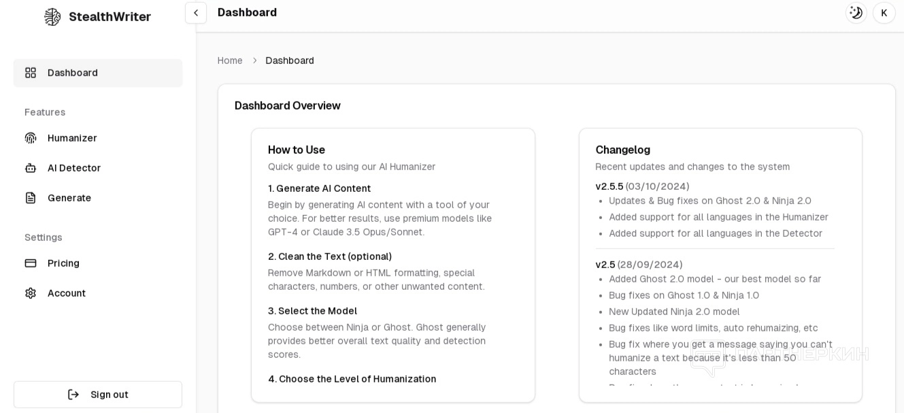The height and width of the screenshot is (413, 904).
Task: Click the Account gear icon
Action: (31, 293)
